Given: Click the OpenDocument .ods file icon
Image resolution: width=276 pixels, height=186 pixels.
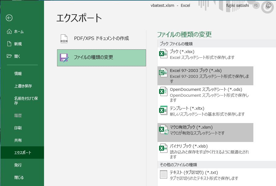Looking at the screenshot, I should (x=163, y=91).
